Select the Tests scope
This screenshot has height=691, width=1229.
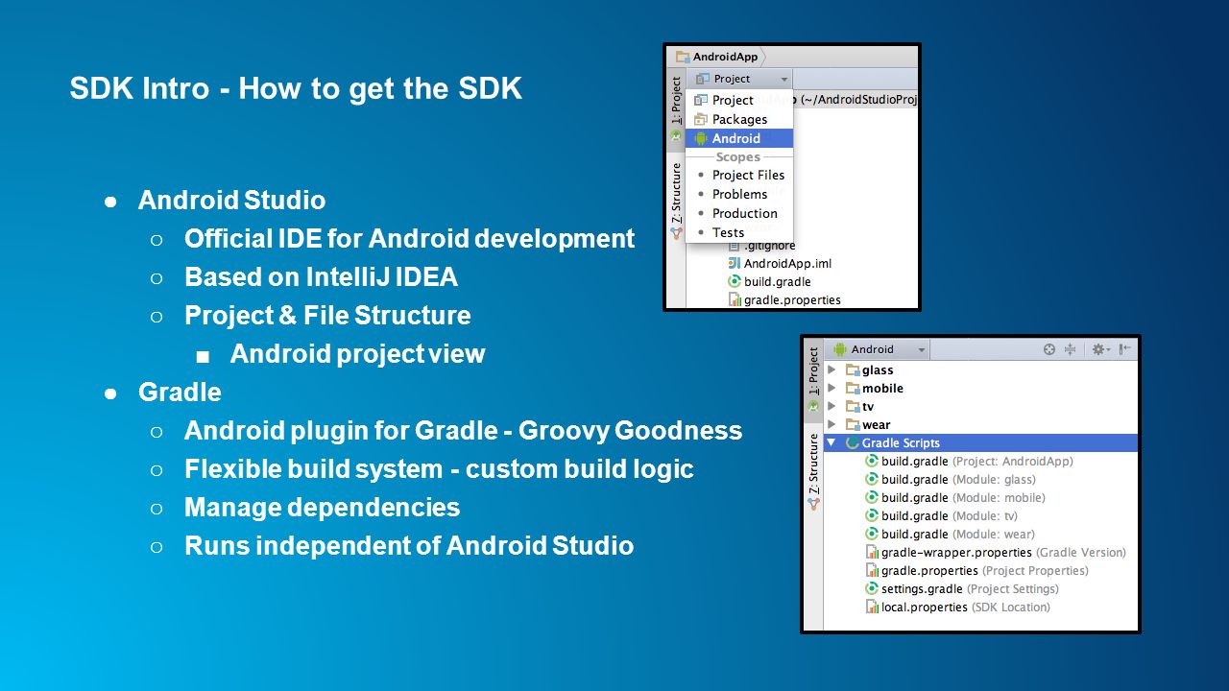(739, 232)
